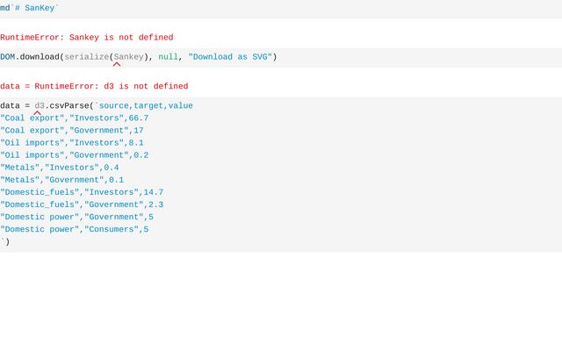Click the Coal export Investors 66.7 line

click(x=75, y=118)
